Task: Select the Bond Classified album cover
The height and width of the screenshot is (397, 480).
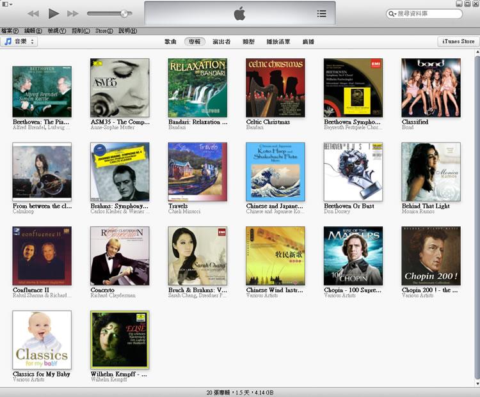Action: tap(431, 88)
